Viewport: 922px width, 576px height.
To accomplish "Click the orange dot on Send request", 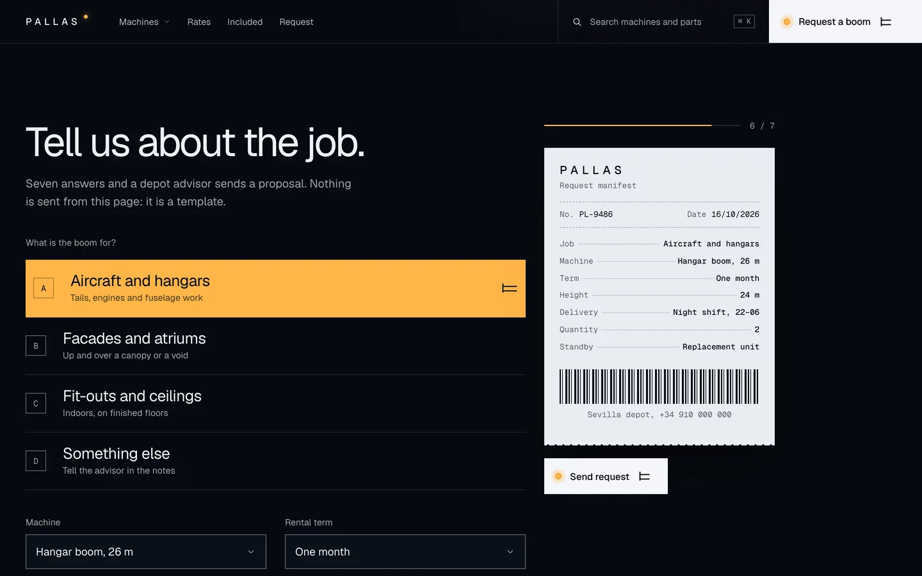I will click(558, 476).
